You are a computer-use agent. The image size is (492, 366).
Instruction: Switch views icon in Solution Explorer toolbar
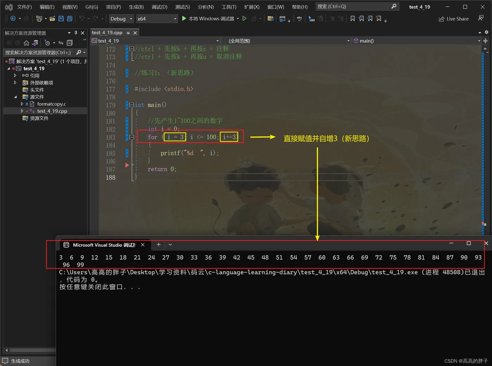click(x=35, y=43)
